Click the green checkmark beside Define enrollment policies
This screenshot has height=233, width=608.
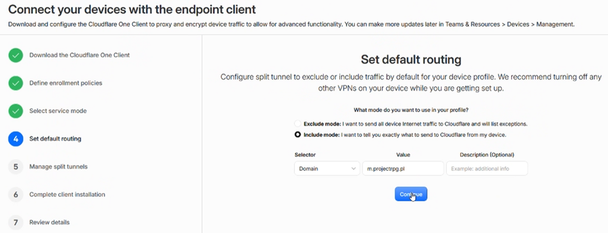click(16, 83)
